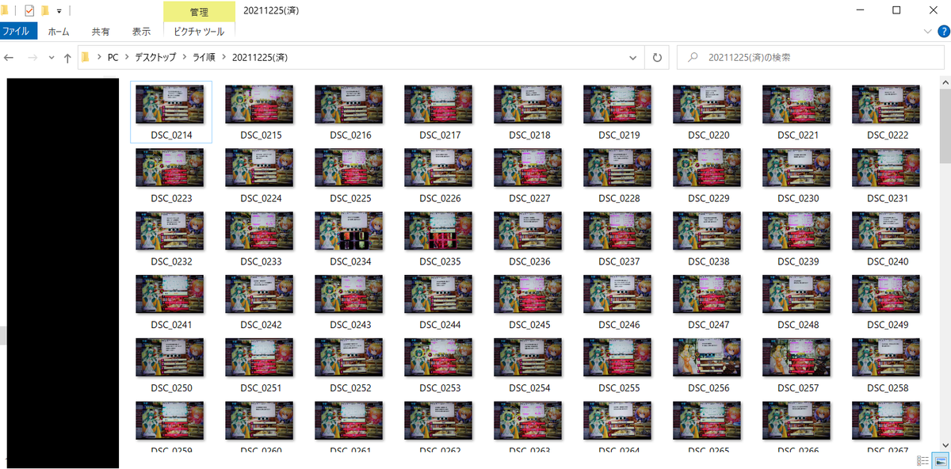Click file name DSC_0245

[529, 326]
